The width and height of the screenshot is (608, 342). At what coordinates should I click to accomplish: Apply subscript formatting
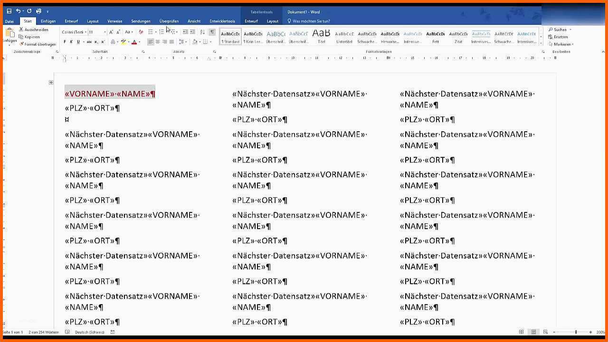(96, 42)
